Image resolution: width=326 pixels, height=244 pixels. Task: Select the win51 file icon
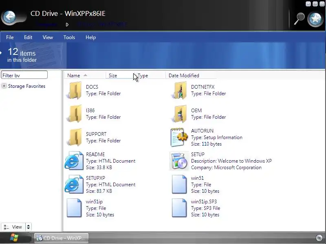click(x=179, y=184)
